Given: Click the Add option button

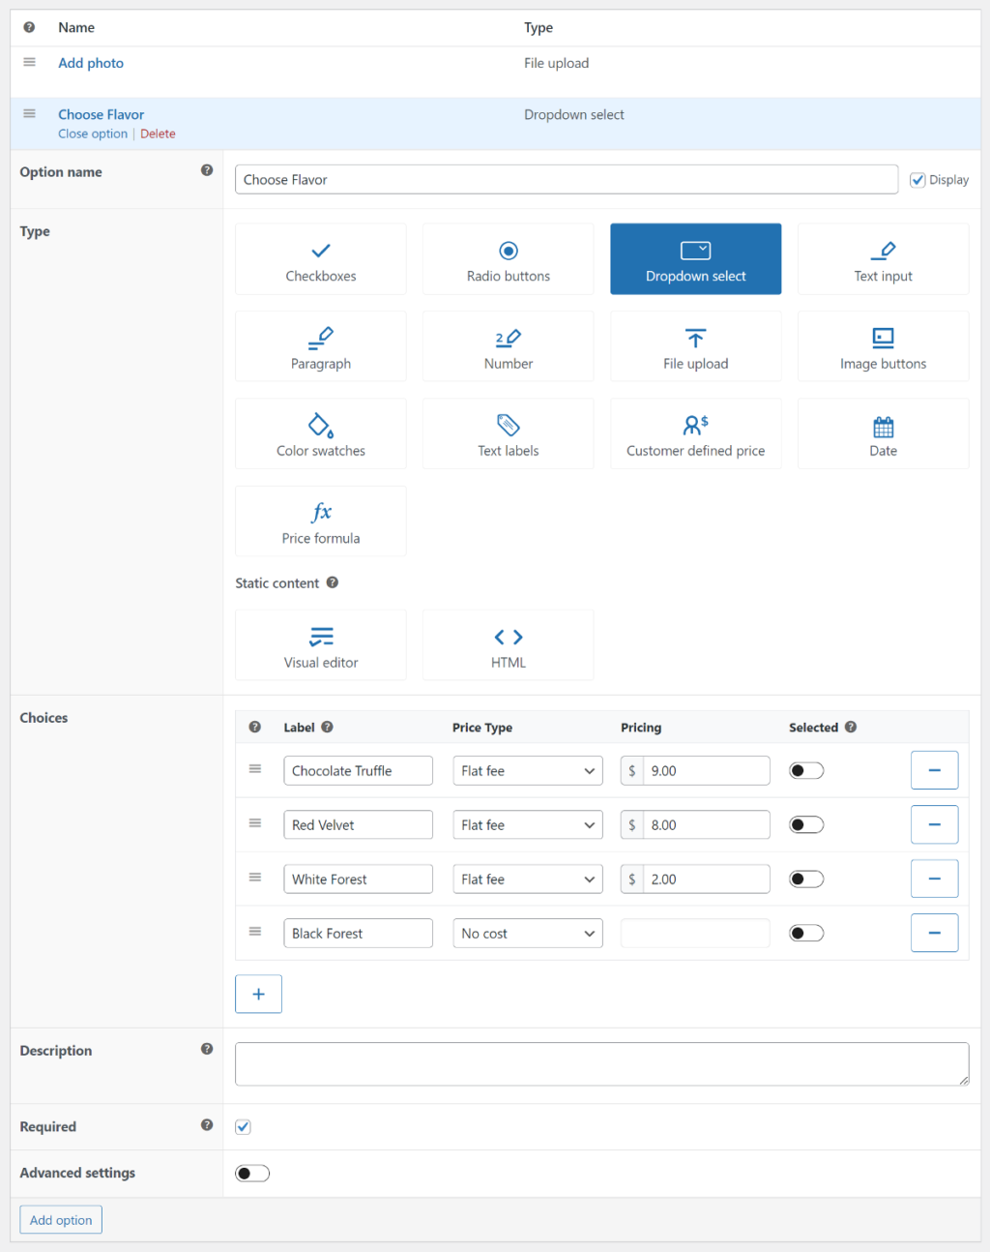Looking at the screenshot, I should [61, 1220].
